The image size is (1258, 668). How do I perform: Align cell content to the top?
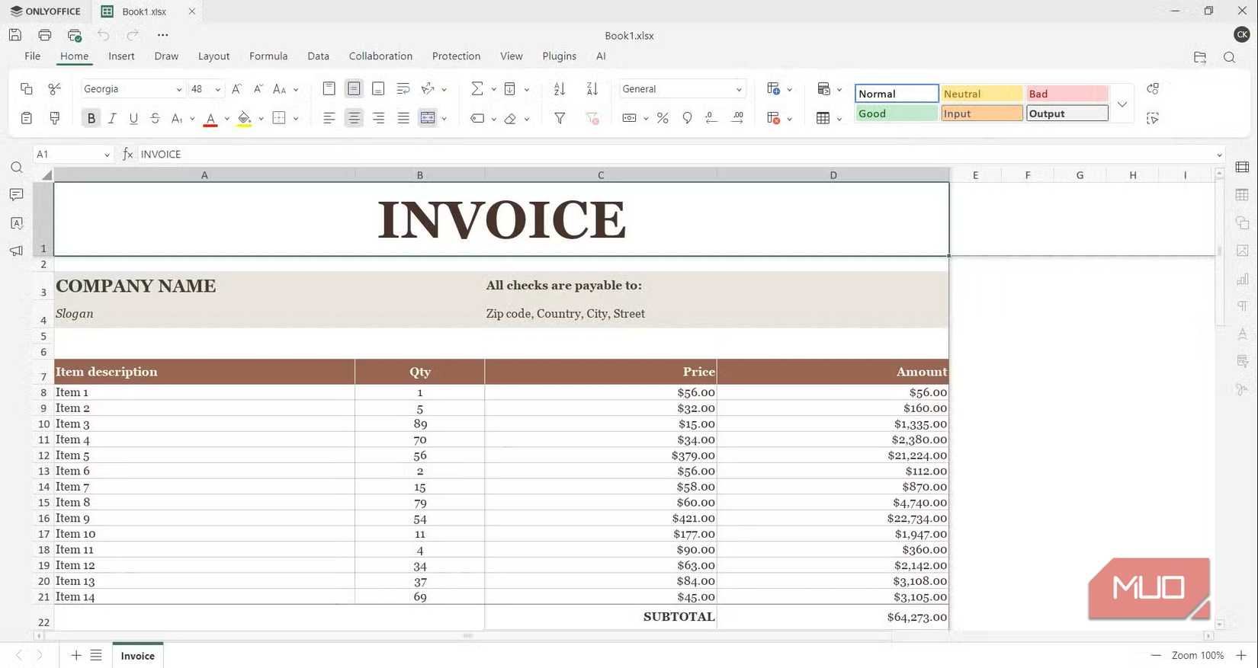(x=329, y=89)
